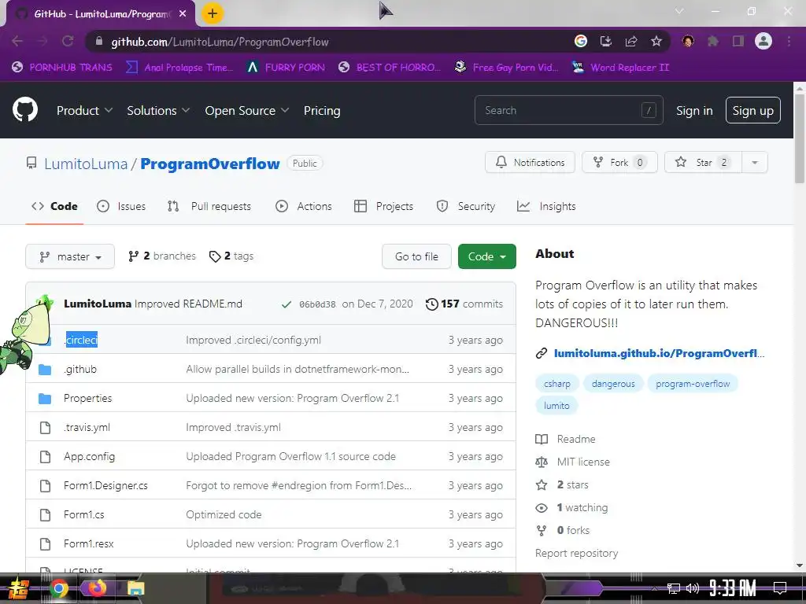Close the GitHub browser tab

(183, 14)
